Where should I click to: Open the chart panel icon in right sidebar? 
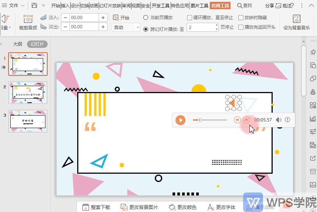[313, 119]
